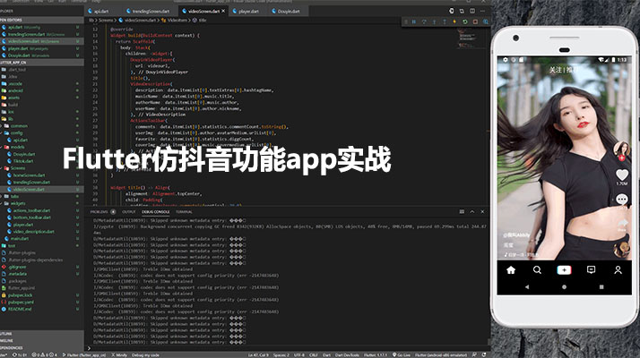Click the split editor icon in editor actions
This screenshot has width=640, height=358.
tap(472, 11)
